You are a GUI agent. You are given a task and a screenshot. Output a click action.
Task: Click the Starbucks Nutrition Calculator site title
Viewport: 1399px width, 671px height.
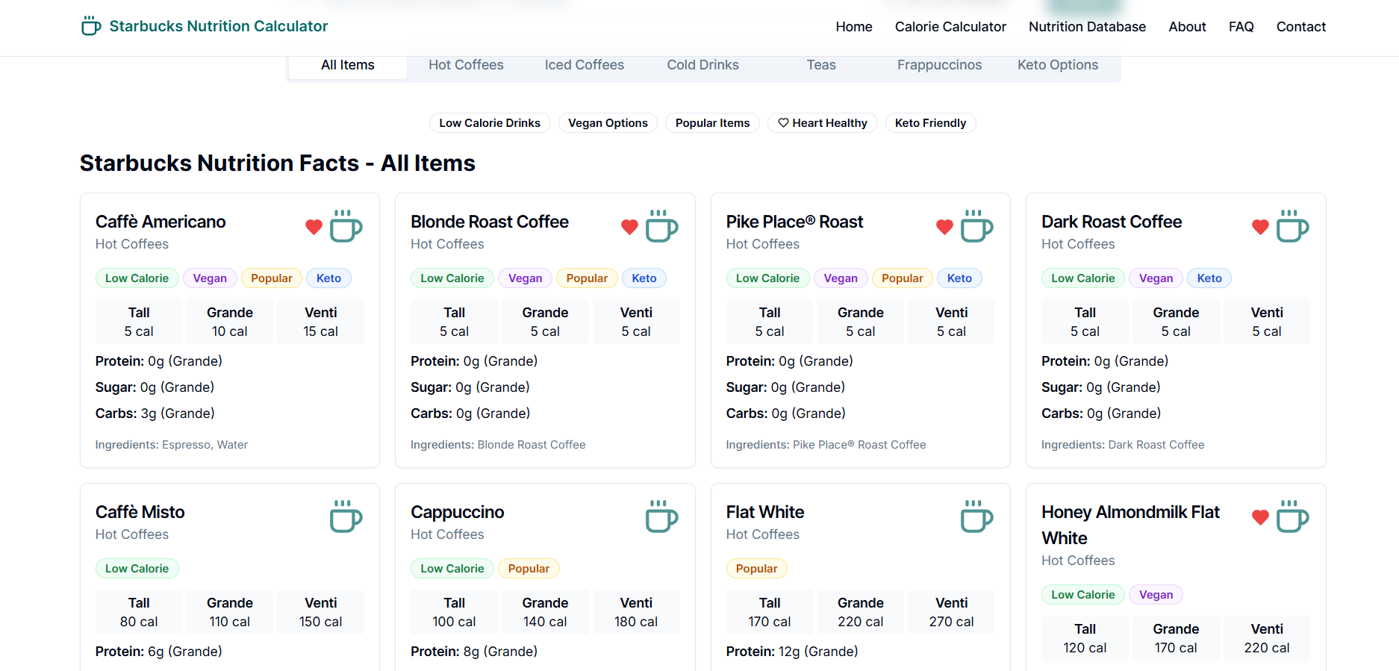[219, 26]
